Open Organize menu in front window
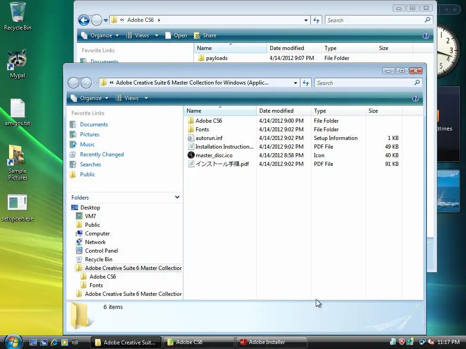 click(x=89, y=98)
